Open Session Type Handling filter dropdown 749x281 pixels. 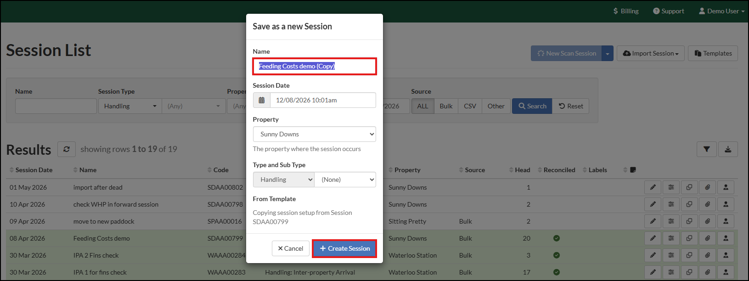click(130, 106)
